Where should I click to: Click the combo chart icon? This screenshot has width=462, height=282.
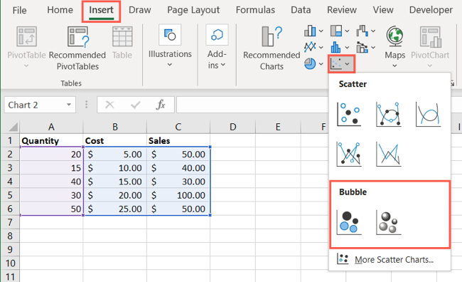(x=362, y=47)
